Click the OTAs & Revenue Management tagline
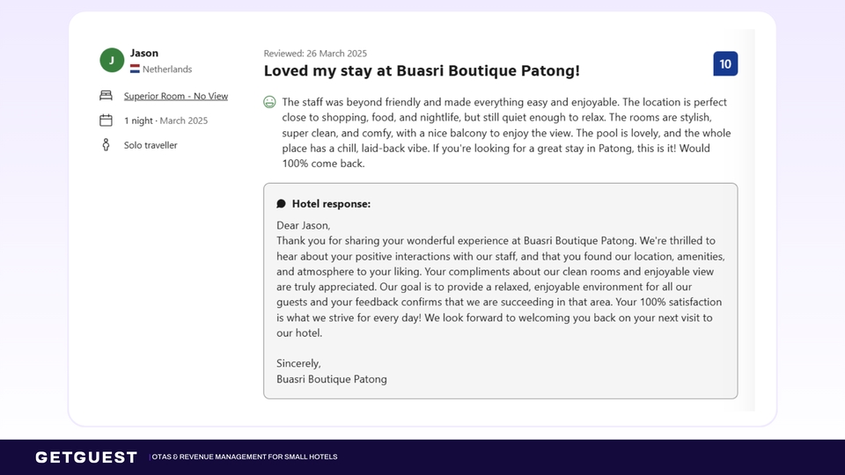 tap(245, 457)
